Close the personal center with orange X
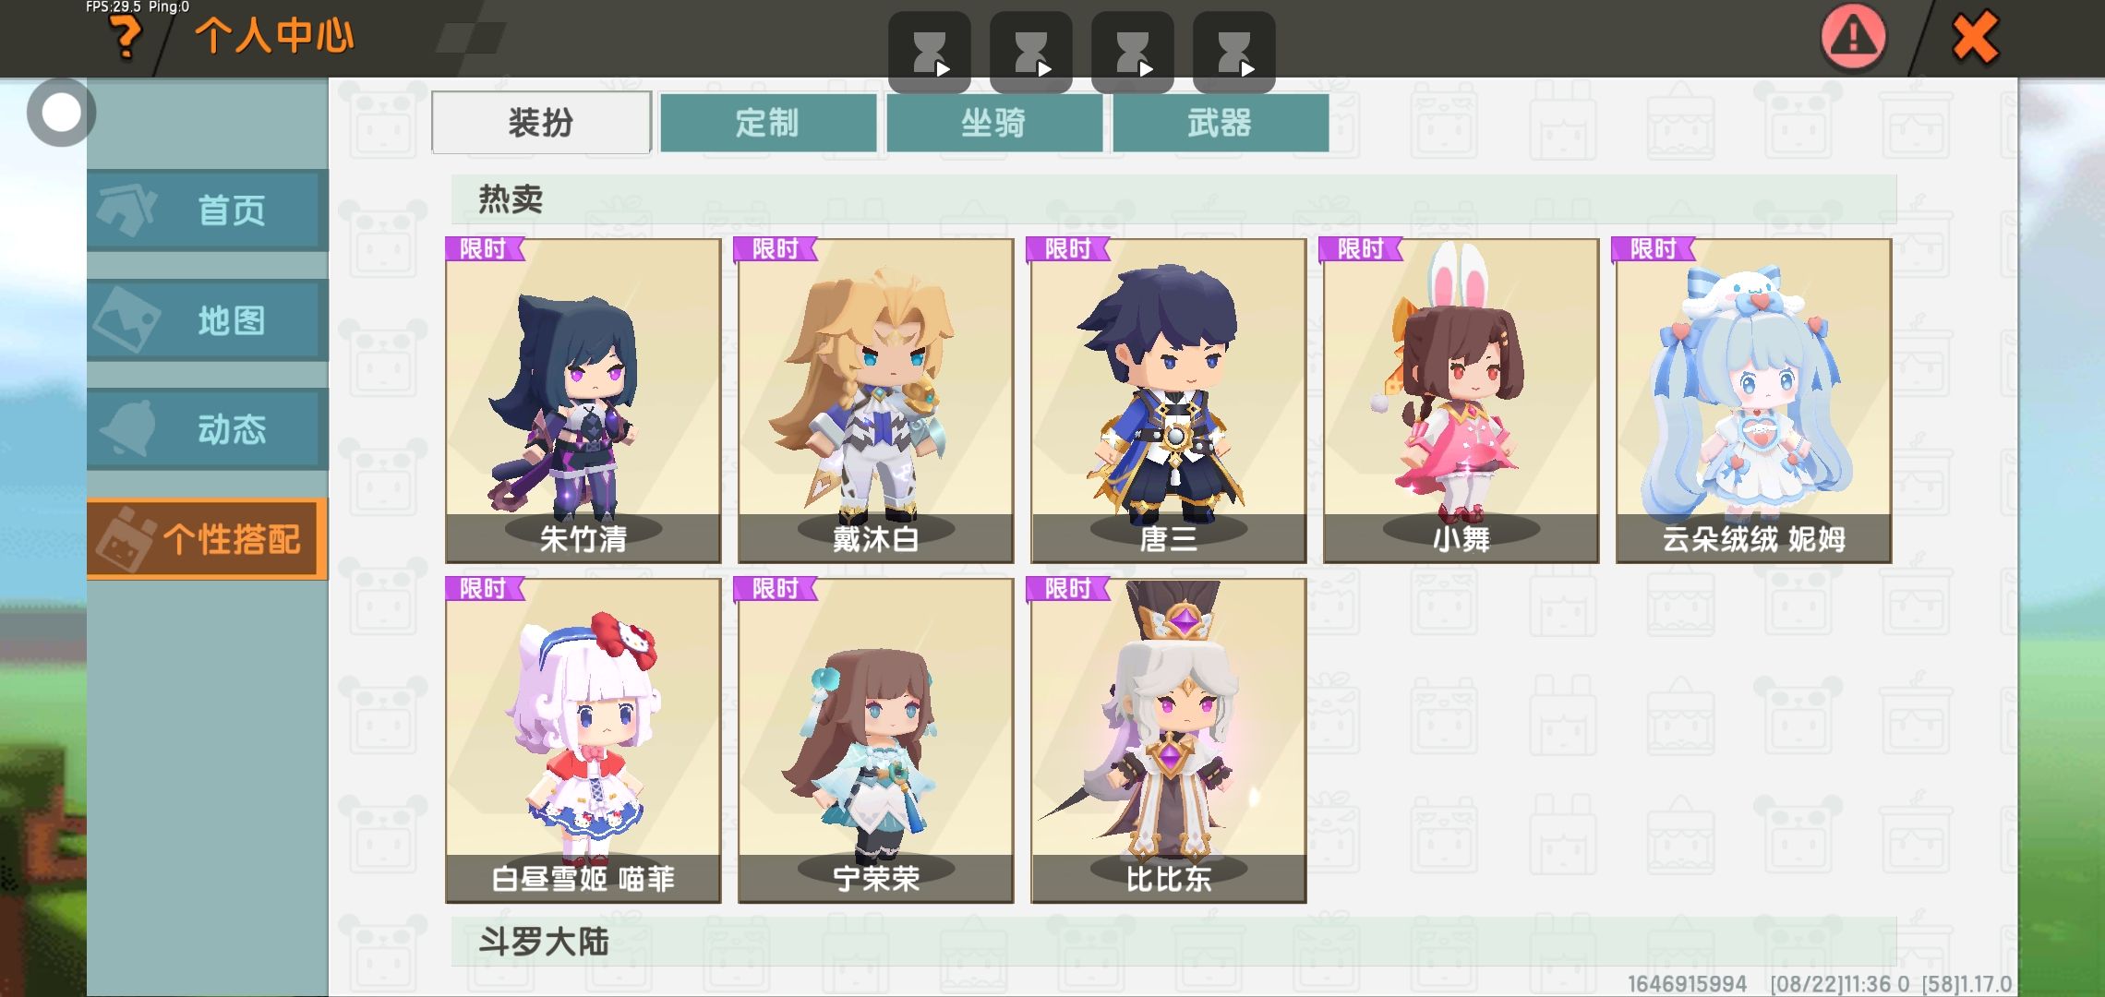Viewport: 2105px width, 997px height. click(x=1975, y=38)
